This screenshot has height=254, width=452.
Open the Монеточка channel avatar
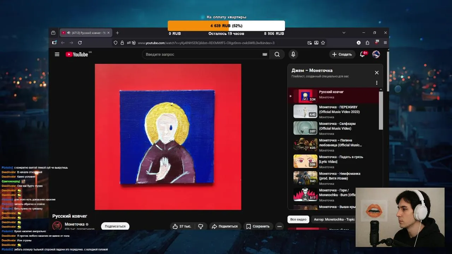pos(57,226)
